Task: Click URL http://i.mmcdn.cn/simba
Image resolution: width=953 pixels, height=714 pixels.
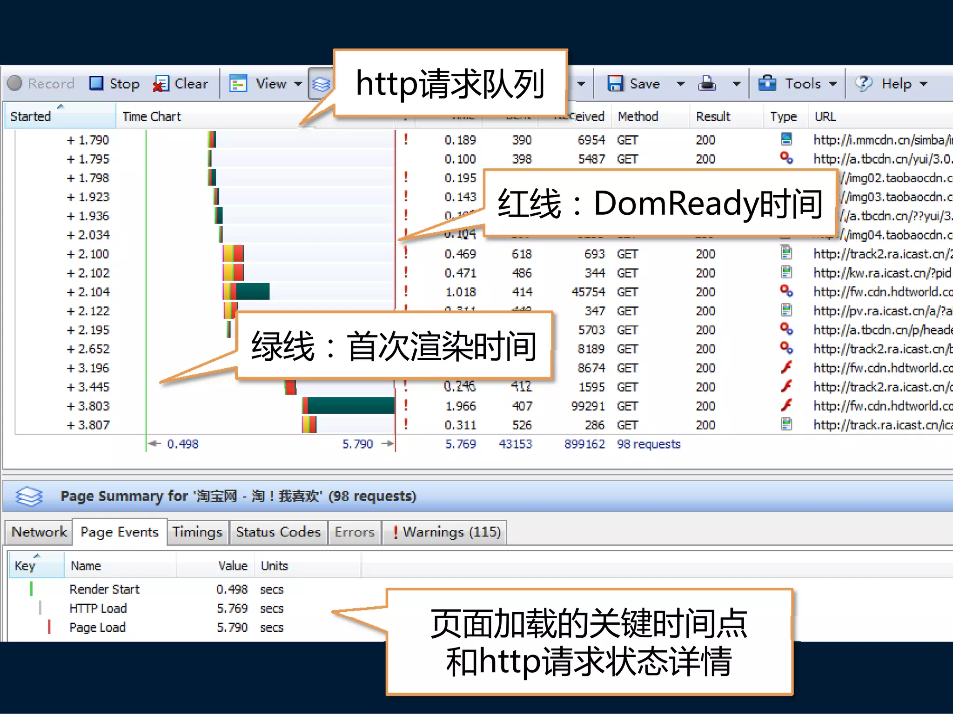Action: (x=882, y=140)
